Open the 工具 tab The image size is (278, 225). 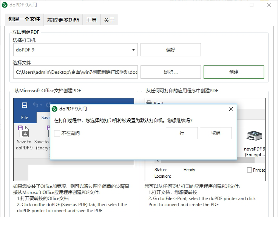click(91, 20)
